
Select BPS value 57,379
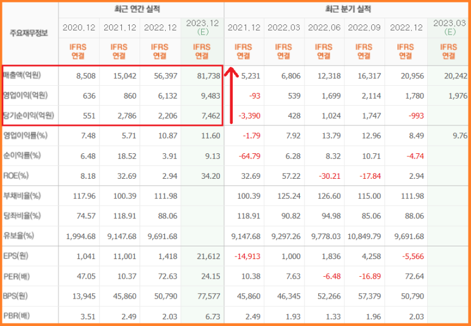369,296
